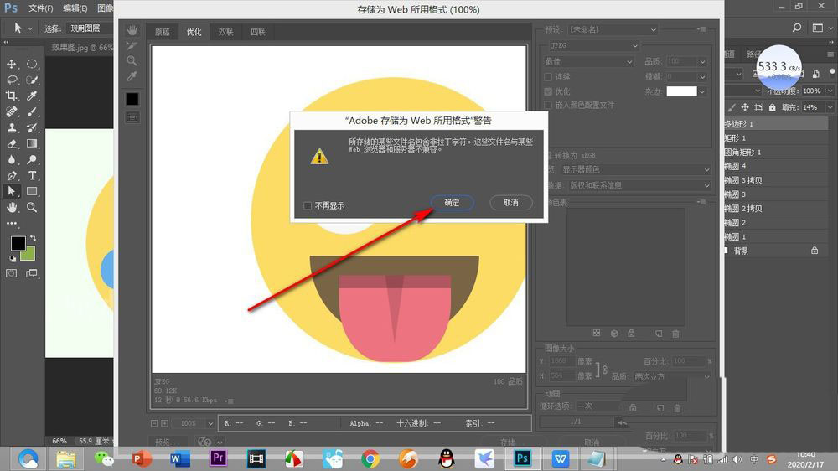Expand the 最佳 quality preset dropdown
838x471 pixels.
588,62
